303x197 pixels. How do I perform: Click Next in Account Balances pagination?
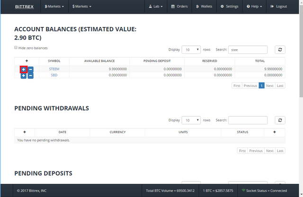(270, 86)
